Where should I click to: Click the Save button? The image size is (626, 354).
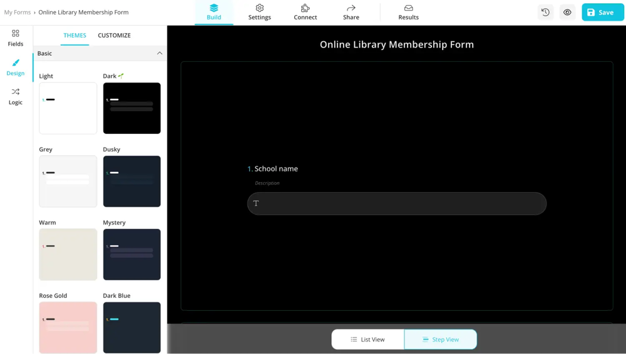[x=602, y=13]
